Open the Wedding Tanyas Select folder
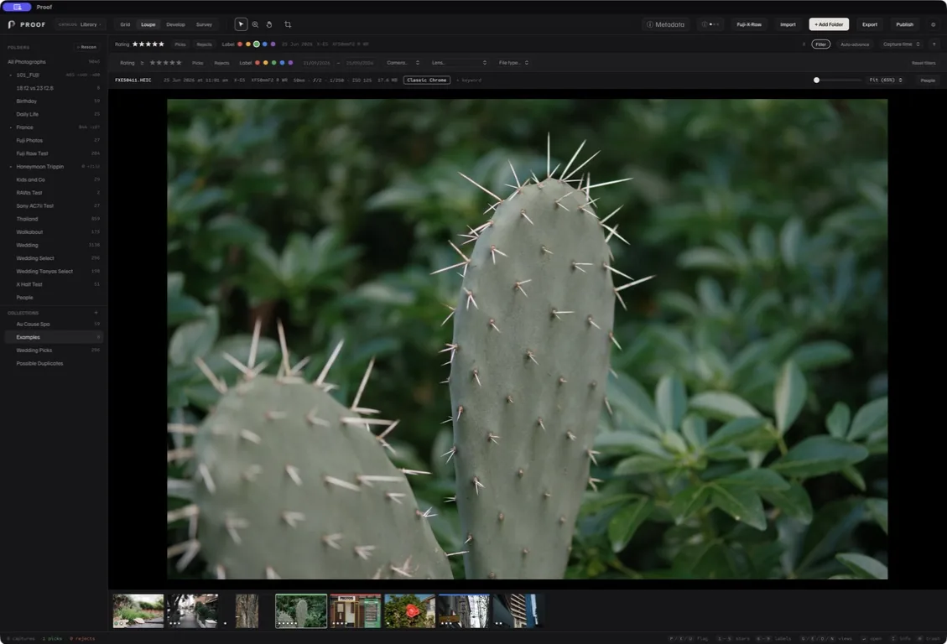947x644 pixels. [x=55, y=272]
